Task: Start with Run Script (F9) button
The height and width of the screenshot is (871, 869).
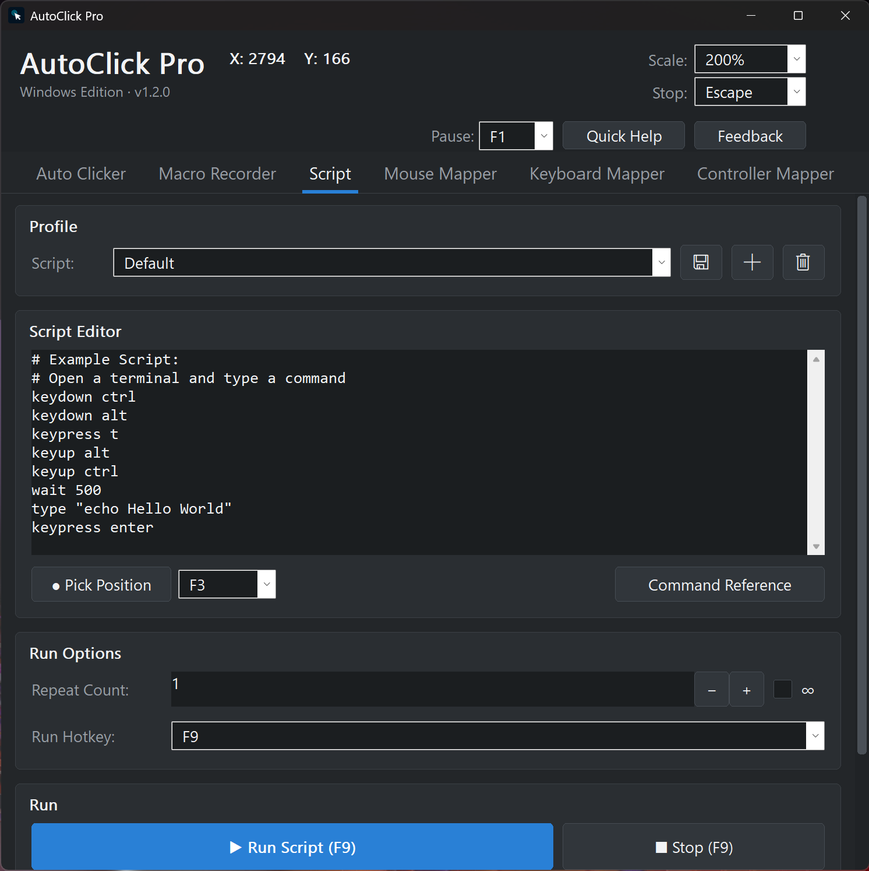Action: (x=292, y=847)
